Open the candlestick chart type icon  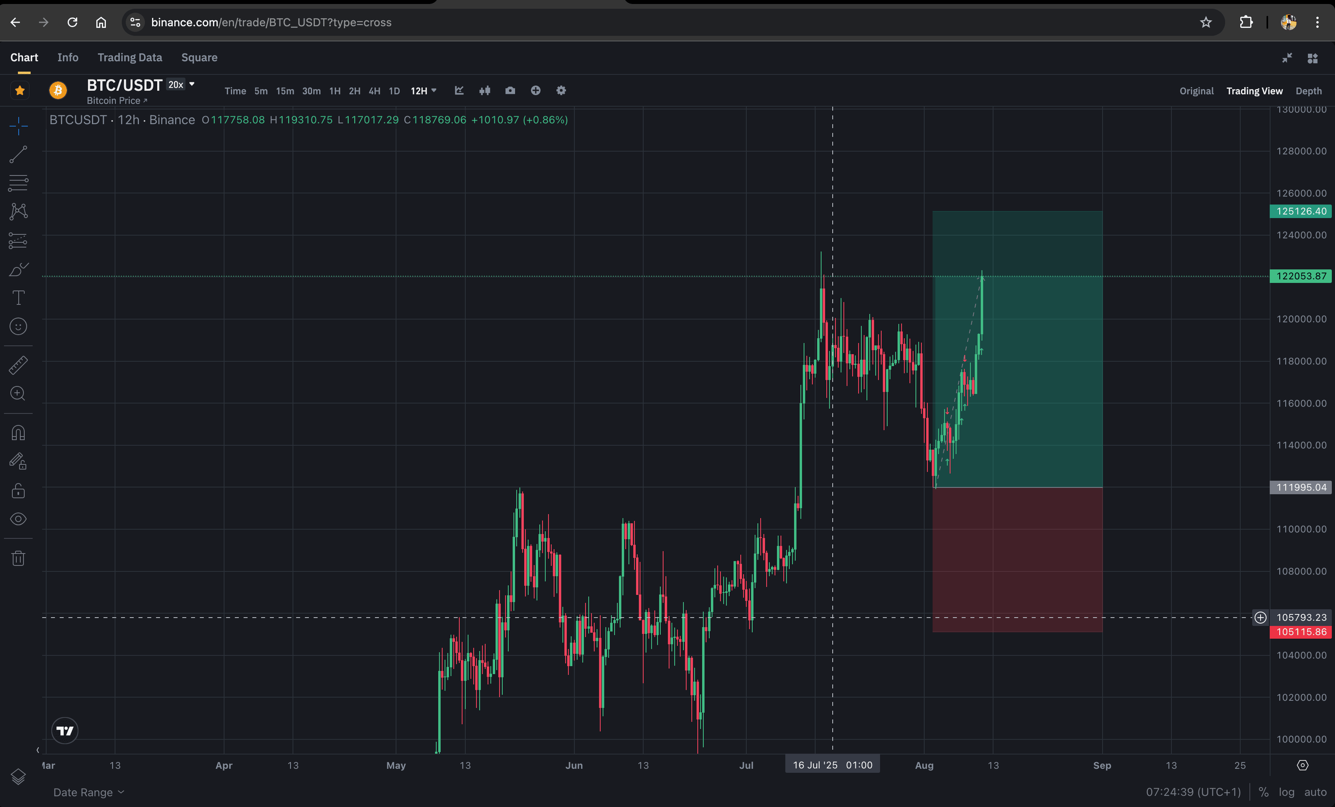coord(484,90)
